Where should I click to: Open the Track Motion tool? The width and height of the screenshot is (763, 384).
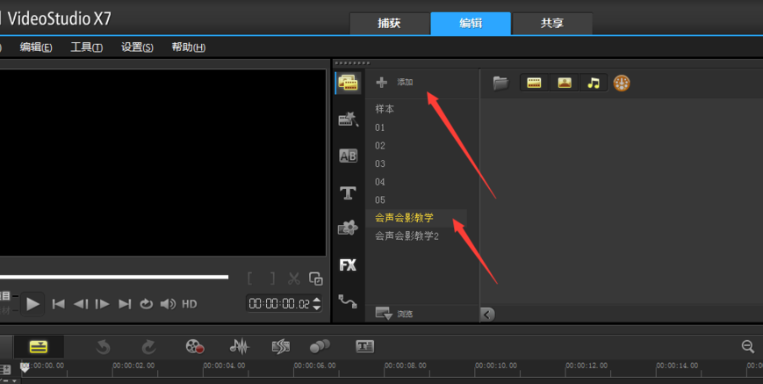pos(320,346)
